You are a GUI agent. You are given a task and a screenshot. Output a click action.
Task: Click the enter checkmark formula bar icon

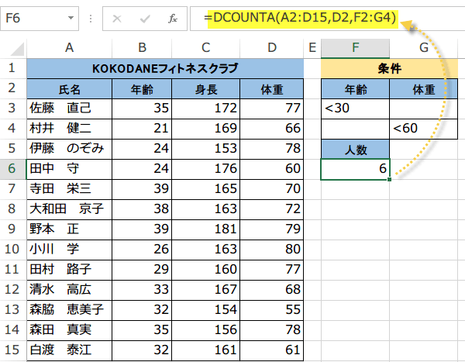(x=145, y=19)
